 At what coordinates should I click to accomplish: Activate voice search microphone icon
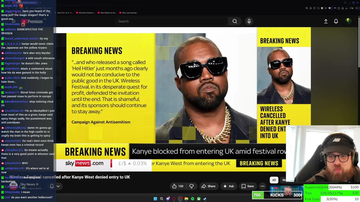pos(249,21)
